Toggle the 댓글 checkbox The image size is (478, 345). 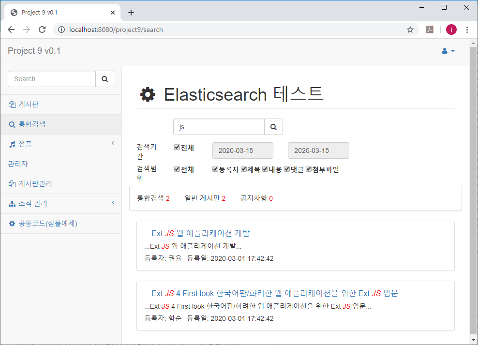point(287,169)
